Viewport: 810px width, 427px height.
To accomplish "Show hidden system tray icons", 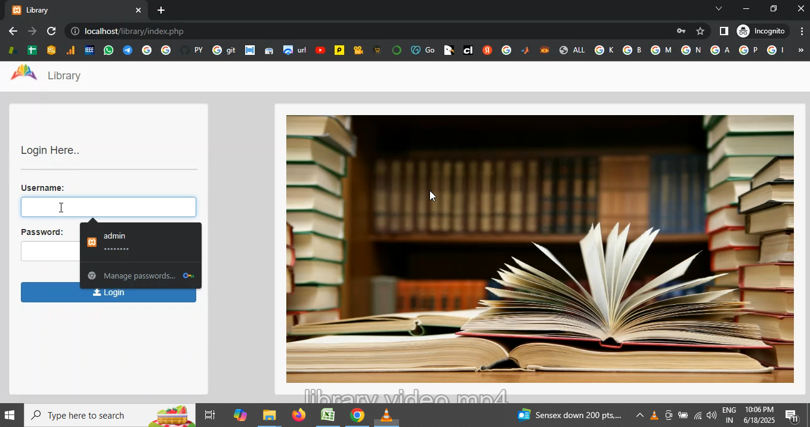I will [x=639, y=415].
